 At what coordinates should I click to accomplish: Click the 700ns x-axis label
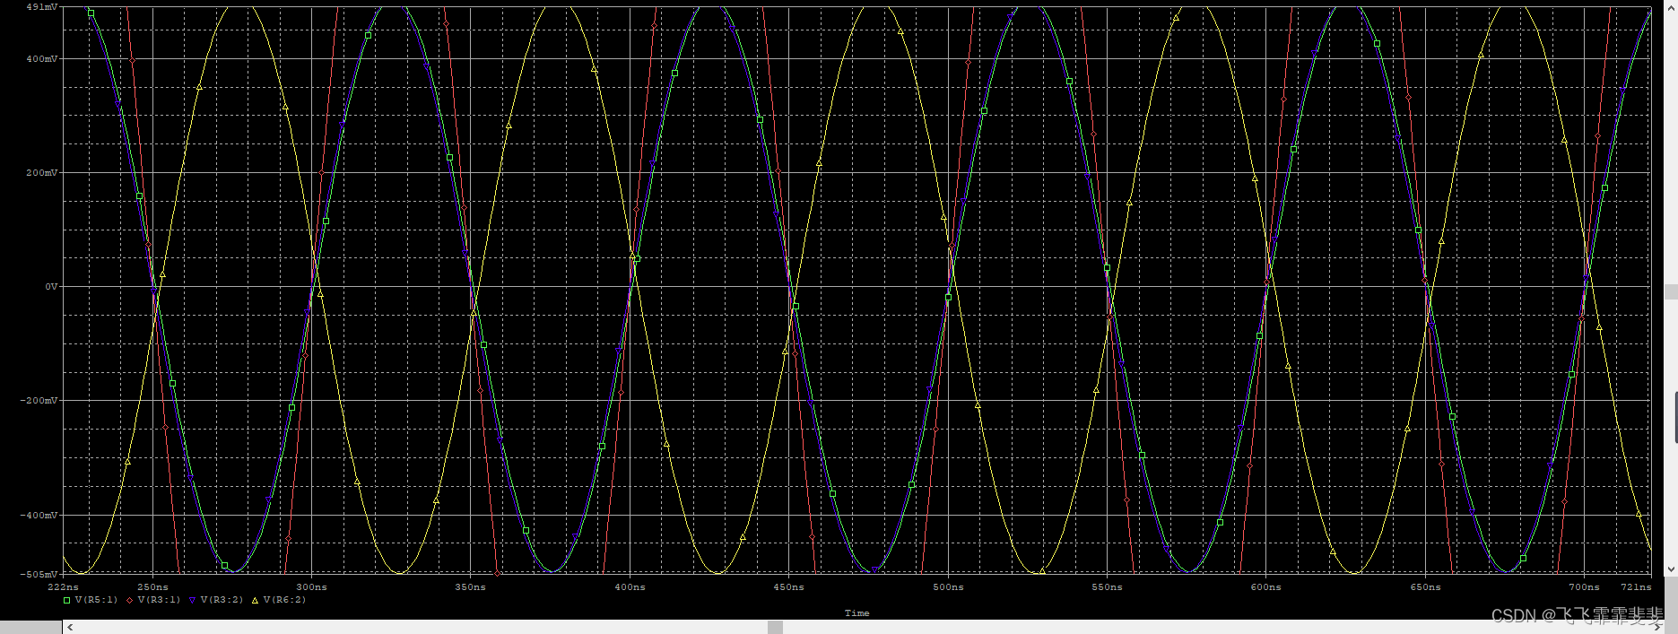coord(1584,587)
